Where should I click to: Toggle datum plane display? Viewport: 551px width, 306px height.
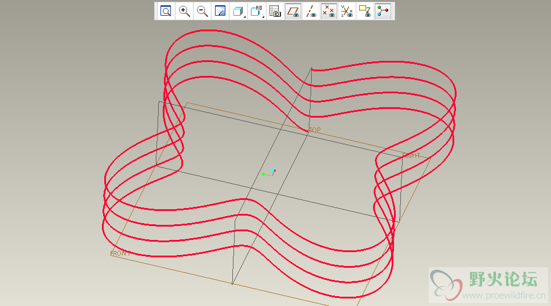(294, 11)
